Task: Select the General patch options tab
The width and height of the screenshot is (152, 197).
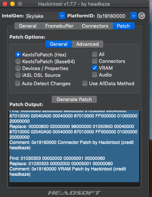Action: [58, 44]
